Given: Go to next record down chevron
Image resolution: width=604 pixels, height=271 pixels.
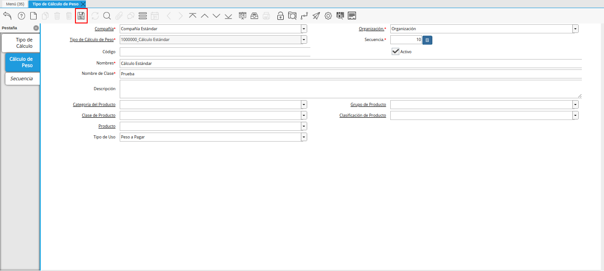Looking at the screenshot, I should [216, 16].
